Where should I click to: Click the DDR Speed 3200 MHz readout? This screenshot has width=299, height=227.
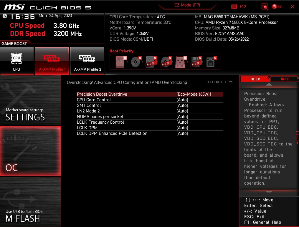[46, 34]
